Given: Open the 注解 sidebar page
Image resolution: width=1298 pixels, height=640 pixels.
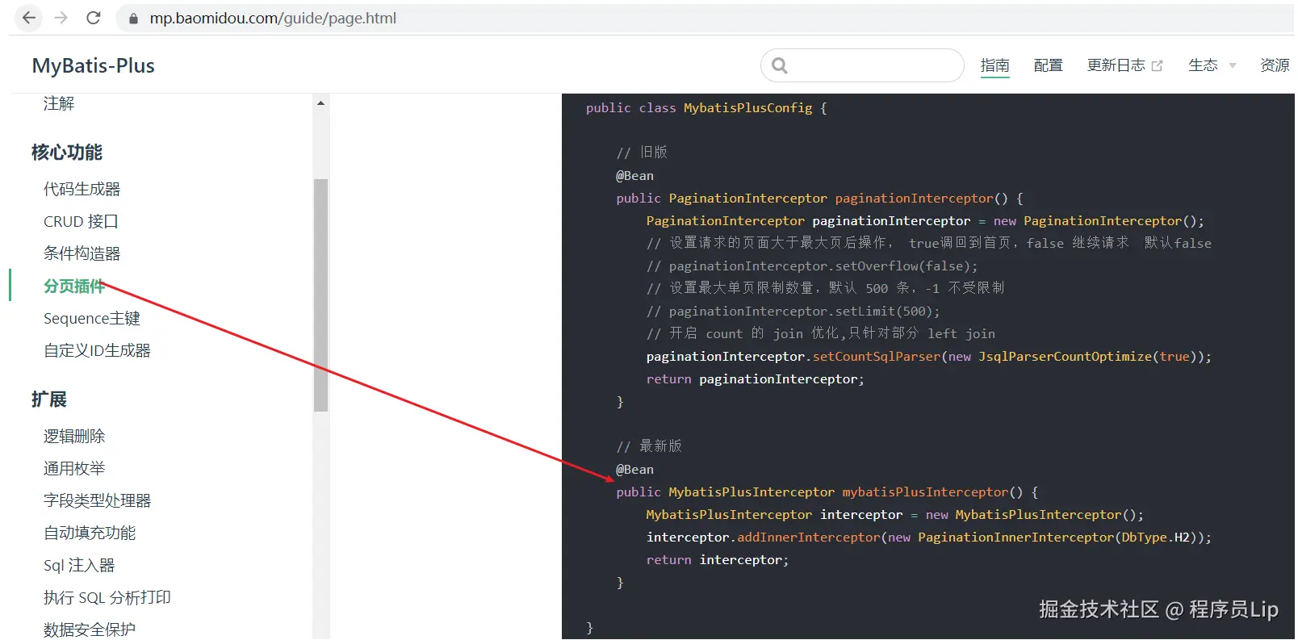Looking at the screenshot, I should (x=59, y=103).
